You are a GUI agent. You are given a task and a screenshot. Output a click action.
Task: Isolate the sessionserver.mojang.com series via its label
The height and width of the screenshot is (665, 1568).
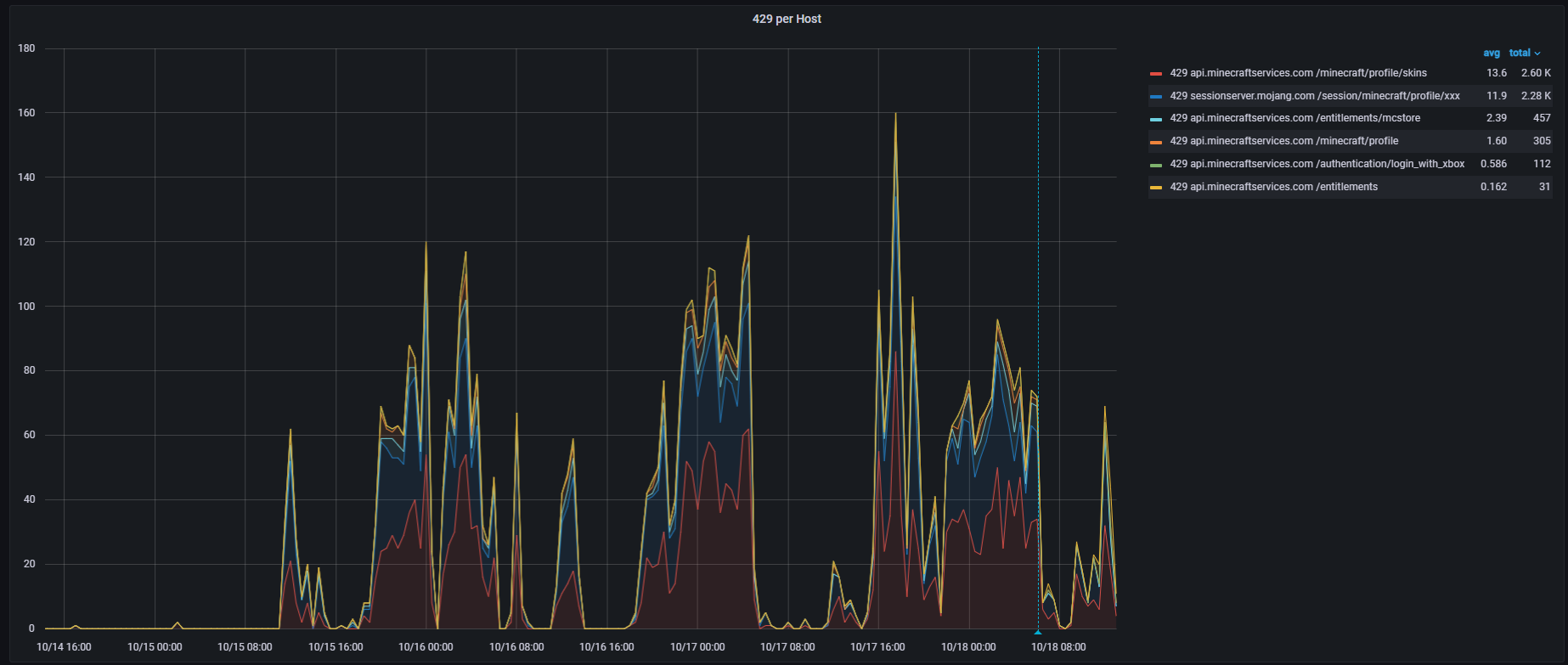coord(1314,96)
